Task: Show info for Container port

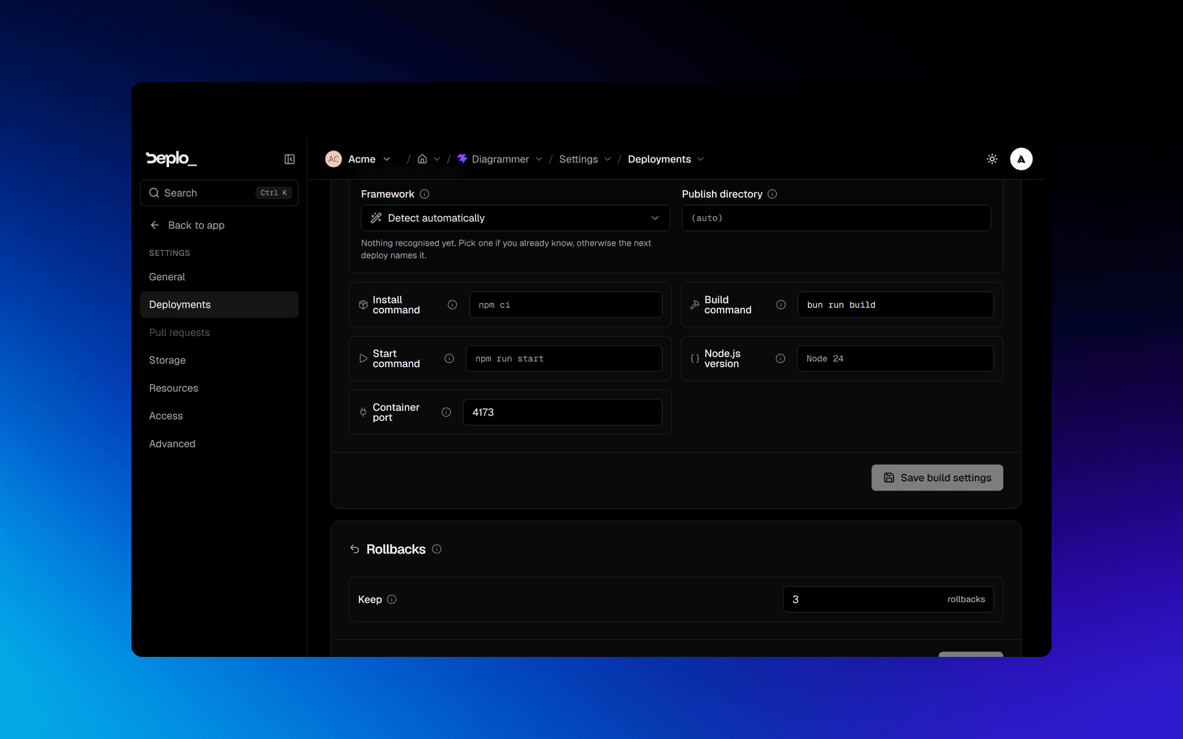Action: [446, 412]
